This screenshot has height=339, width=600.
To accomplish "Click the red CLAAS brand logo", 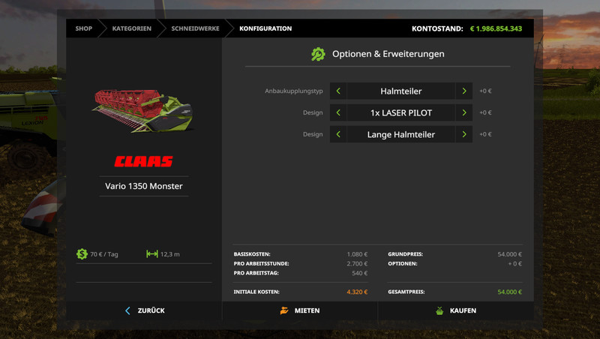I will coord(143,161).
